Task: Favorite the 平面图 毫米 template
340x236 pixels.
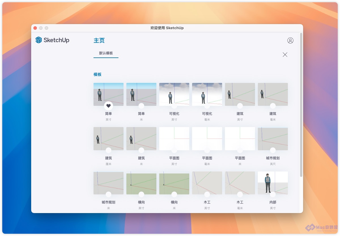Action: click(207, 150)
